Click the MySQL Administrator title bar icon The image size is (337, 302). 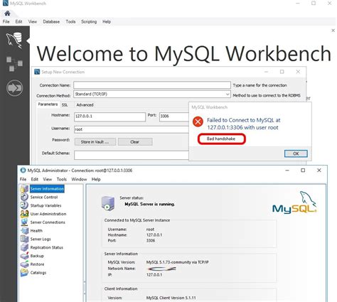coord(23,171)
